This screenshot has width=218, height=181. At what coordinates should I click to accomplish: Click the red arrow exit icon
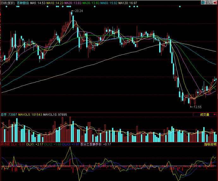tap(215, 2)
